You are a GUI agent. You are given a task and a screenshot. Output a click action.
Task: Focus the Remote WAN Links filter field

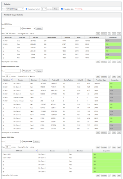click(13, 142)
